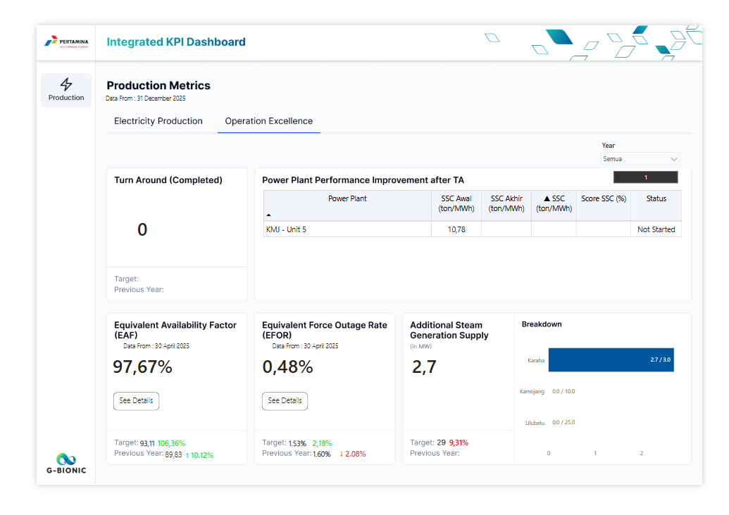This screenshot has width=729, height=515.
Task: Click the dark page indicator showing 1
Action: tap(645, 177)
